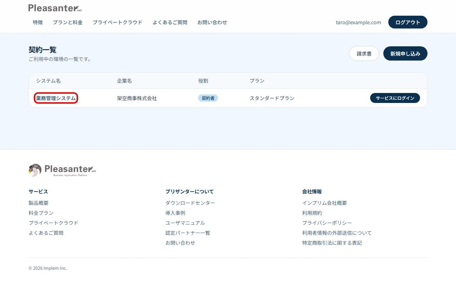Click the Pleasanter.net header logo
The image size is (456, 285).
[55, 8]
